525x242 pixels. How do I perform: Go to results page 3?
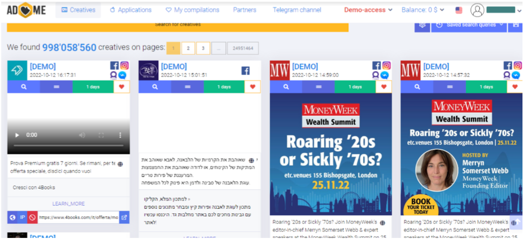click(203, 49)
